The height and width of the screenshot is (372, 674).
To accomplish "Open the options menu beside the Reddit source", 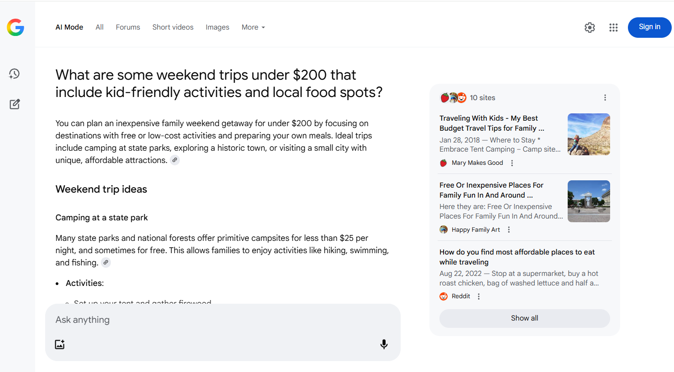I will (479, 296).
